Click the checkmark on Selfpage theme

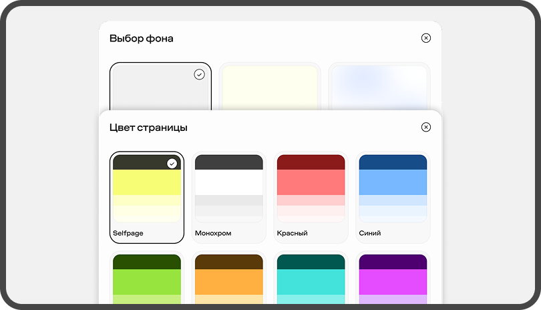[172, 163]
